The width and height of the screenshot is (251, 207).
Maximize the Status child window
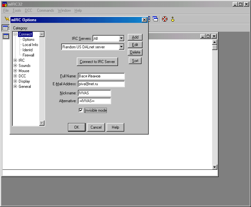(x=208, y=36)
